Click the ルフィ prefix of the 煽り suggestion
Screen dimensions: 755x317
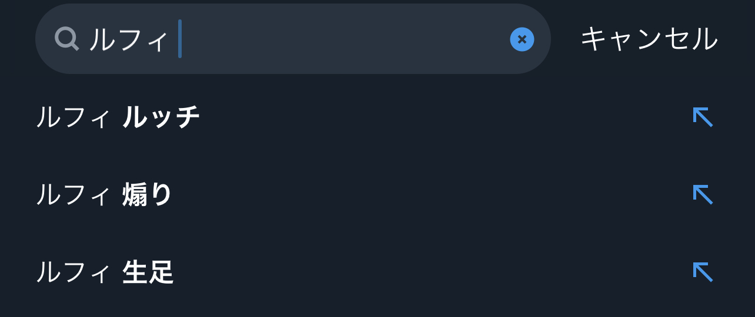tap(73, 195)
